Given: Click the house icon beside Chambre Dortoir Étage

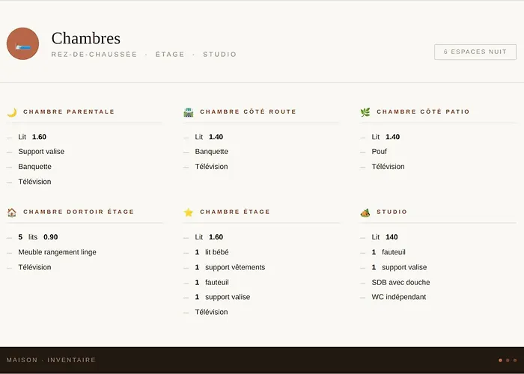Looking at the screenshot, I should click(x=12, y=212).
